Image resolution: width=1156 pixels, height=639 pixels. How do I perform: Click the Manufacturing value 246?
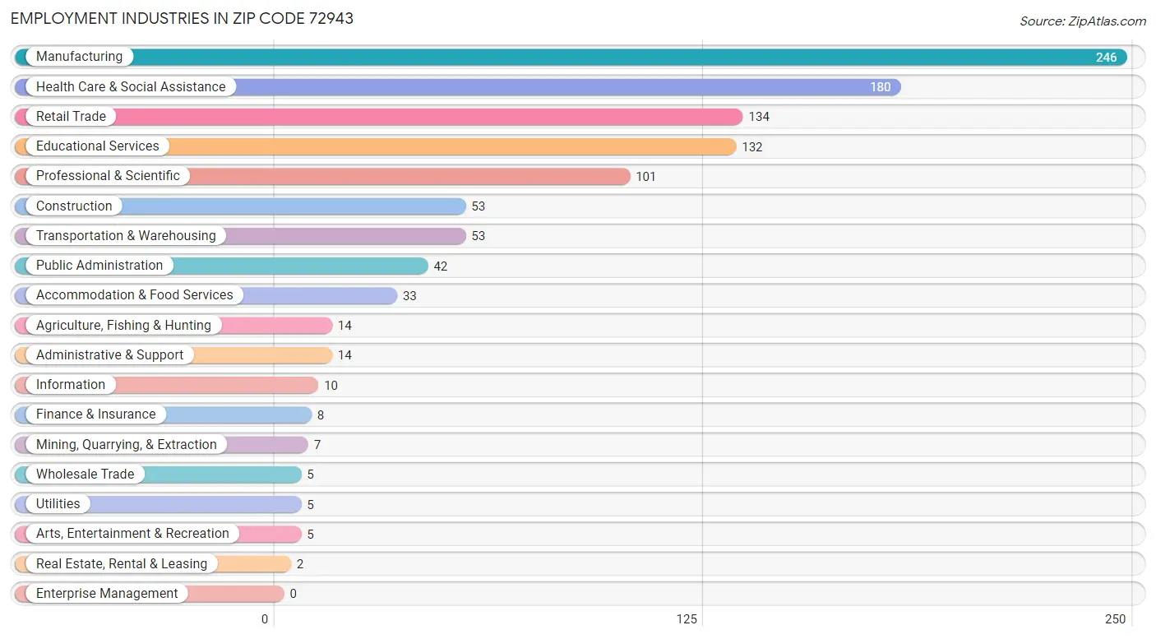pyautogui.click(x=1106, y=58)
